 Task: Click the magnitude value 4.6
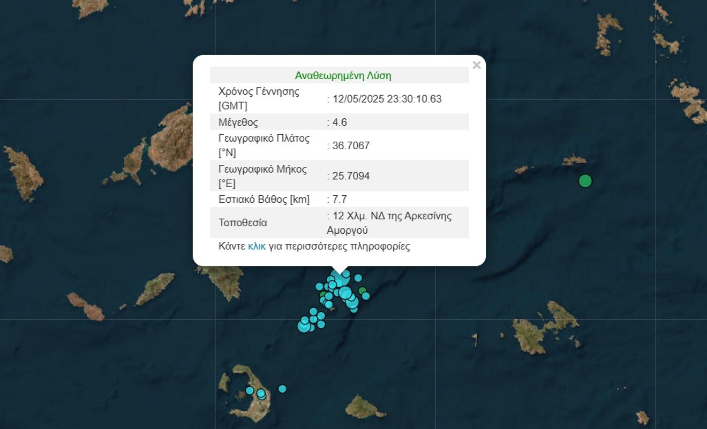click(x=340, y=122)
